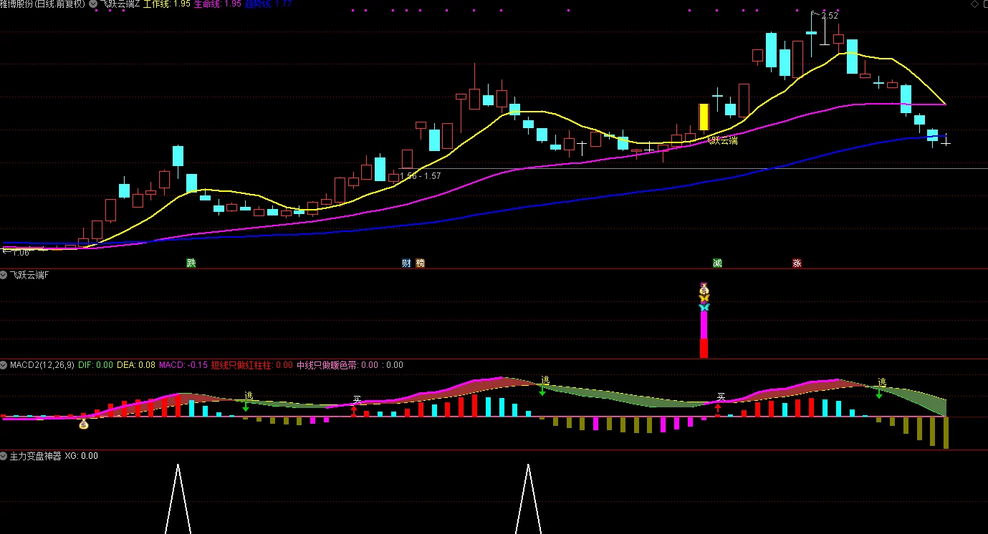This screenshot has height=534, width=988.
Task: Click the first white spike in 主力变盘神器
Action: pos(178,499)
